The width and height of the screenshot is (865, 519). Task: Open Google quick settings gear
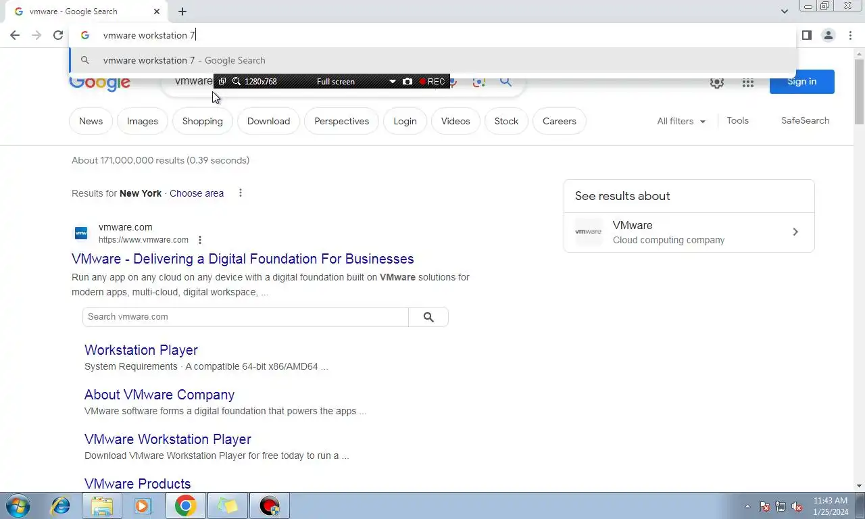tap(717, 82)
